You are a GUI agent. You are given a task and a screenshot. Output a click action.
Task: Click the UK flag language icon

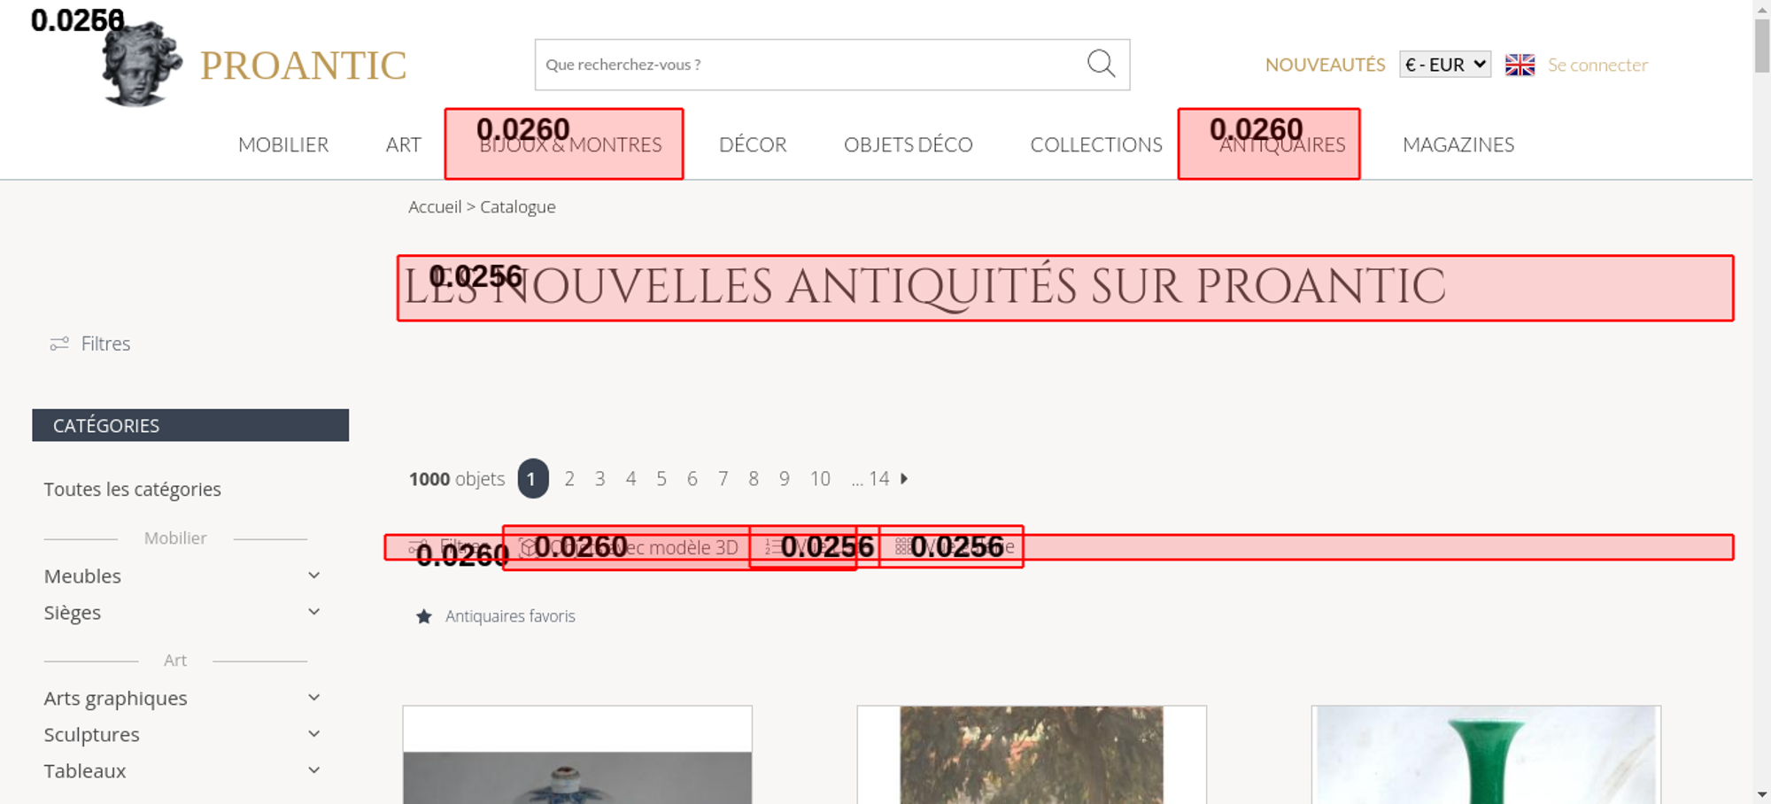1520,65
